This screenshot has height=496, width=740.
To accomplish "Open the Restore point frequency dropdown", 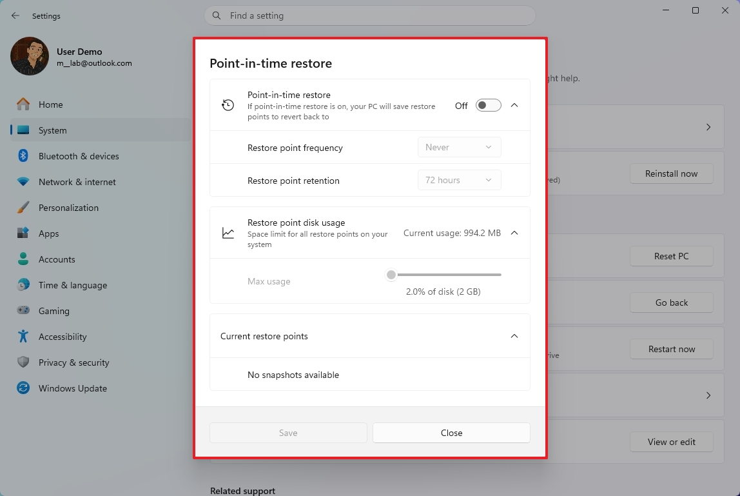I will point(459,147).
